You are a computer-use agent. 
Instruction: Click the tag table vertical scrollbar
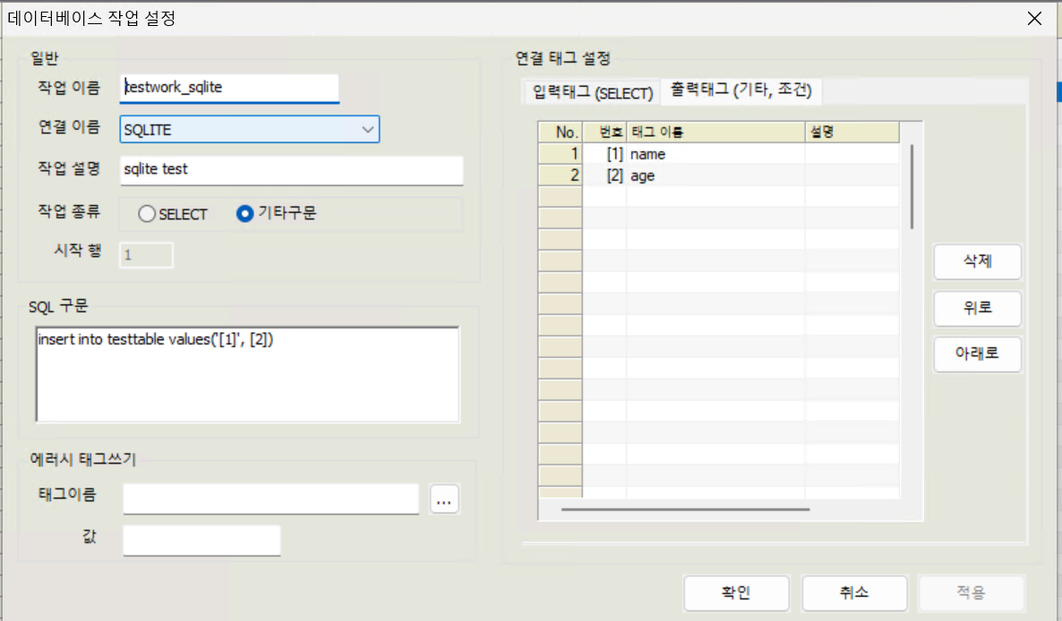click(912, 187)
